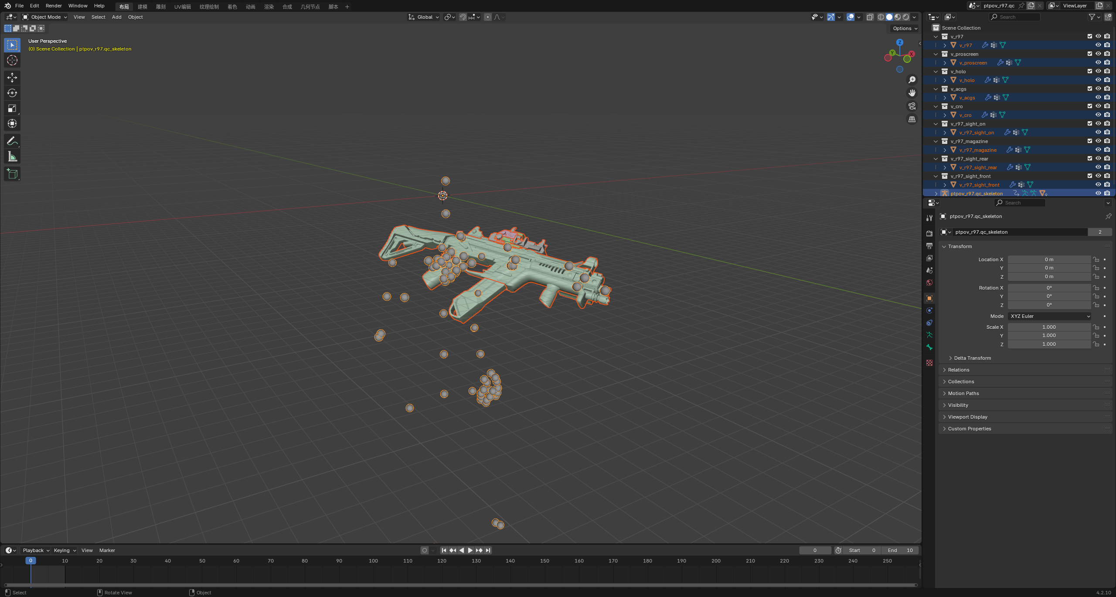
Task: Select the Move tool in the viewport toolbar
Action: (x=12, y=78)
